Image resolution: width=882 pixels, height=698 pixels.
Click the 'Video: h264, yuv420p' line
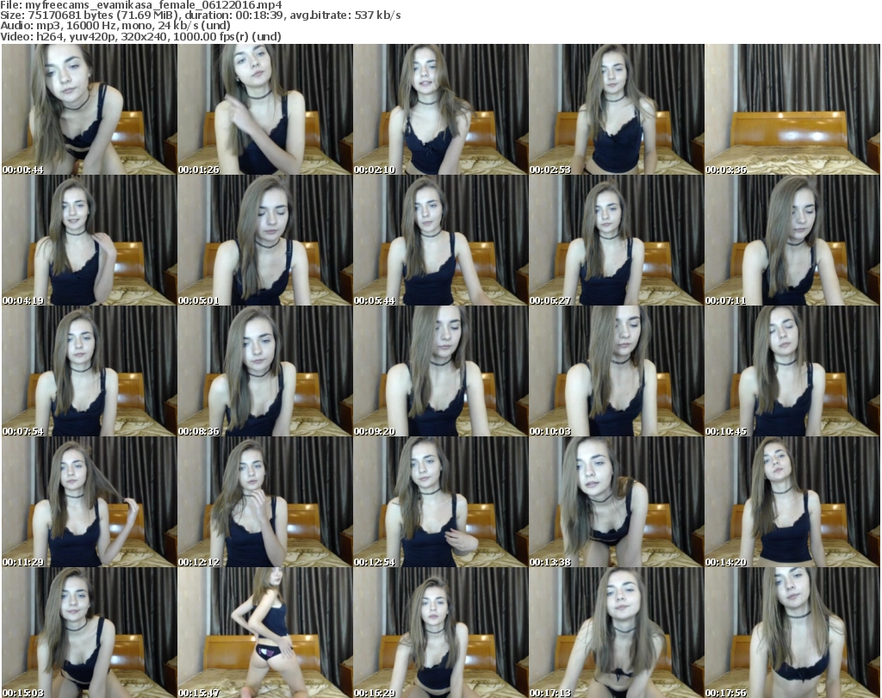tap(140, 36)
